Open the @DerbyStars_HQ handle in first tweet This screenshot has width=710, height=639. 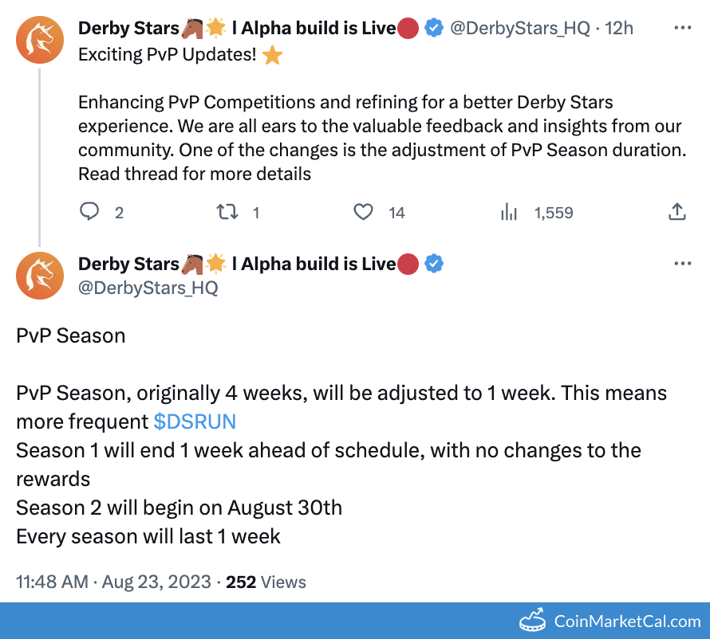click(x=519, y=29)
